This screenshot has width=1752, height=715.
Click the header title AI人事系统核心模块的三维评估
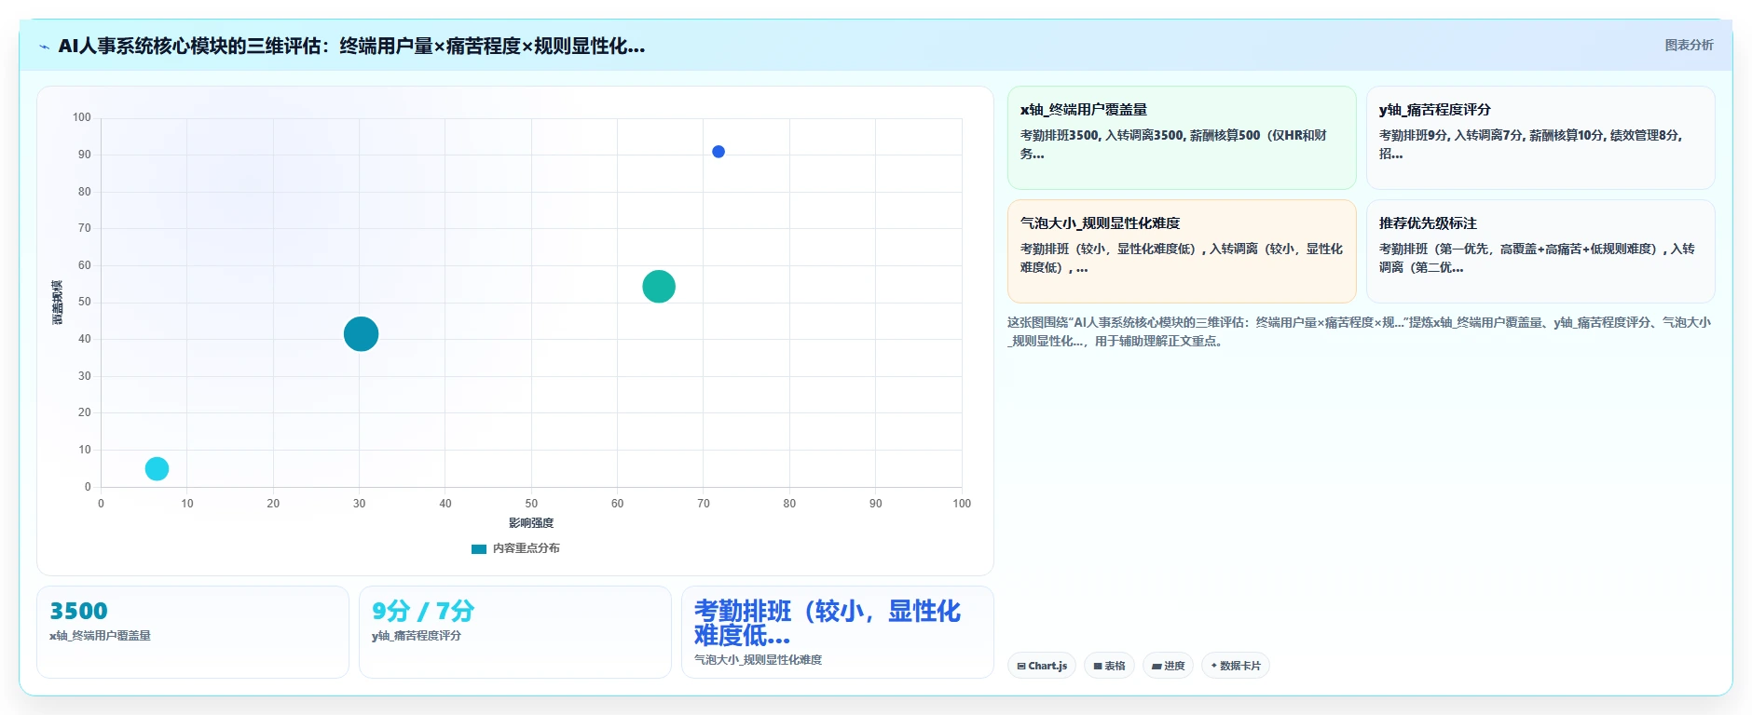tap(351, 46)
